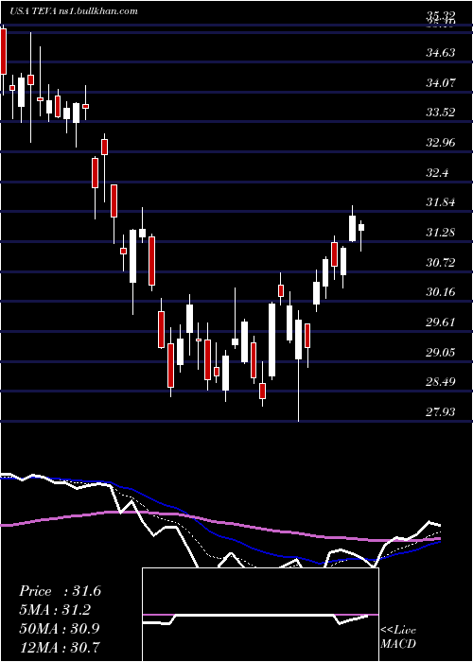Click the 29.05 price axis label

[x=441, y=352]
